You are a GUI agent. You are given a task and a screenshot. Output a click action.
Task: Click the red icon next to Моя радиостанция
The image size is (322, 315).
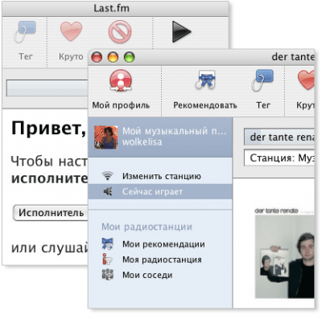(107, 260)
